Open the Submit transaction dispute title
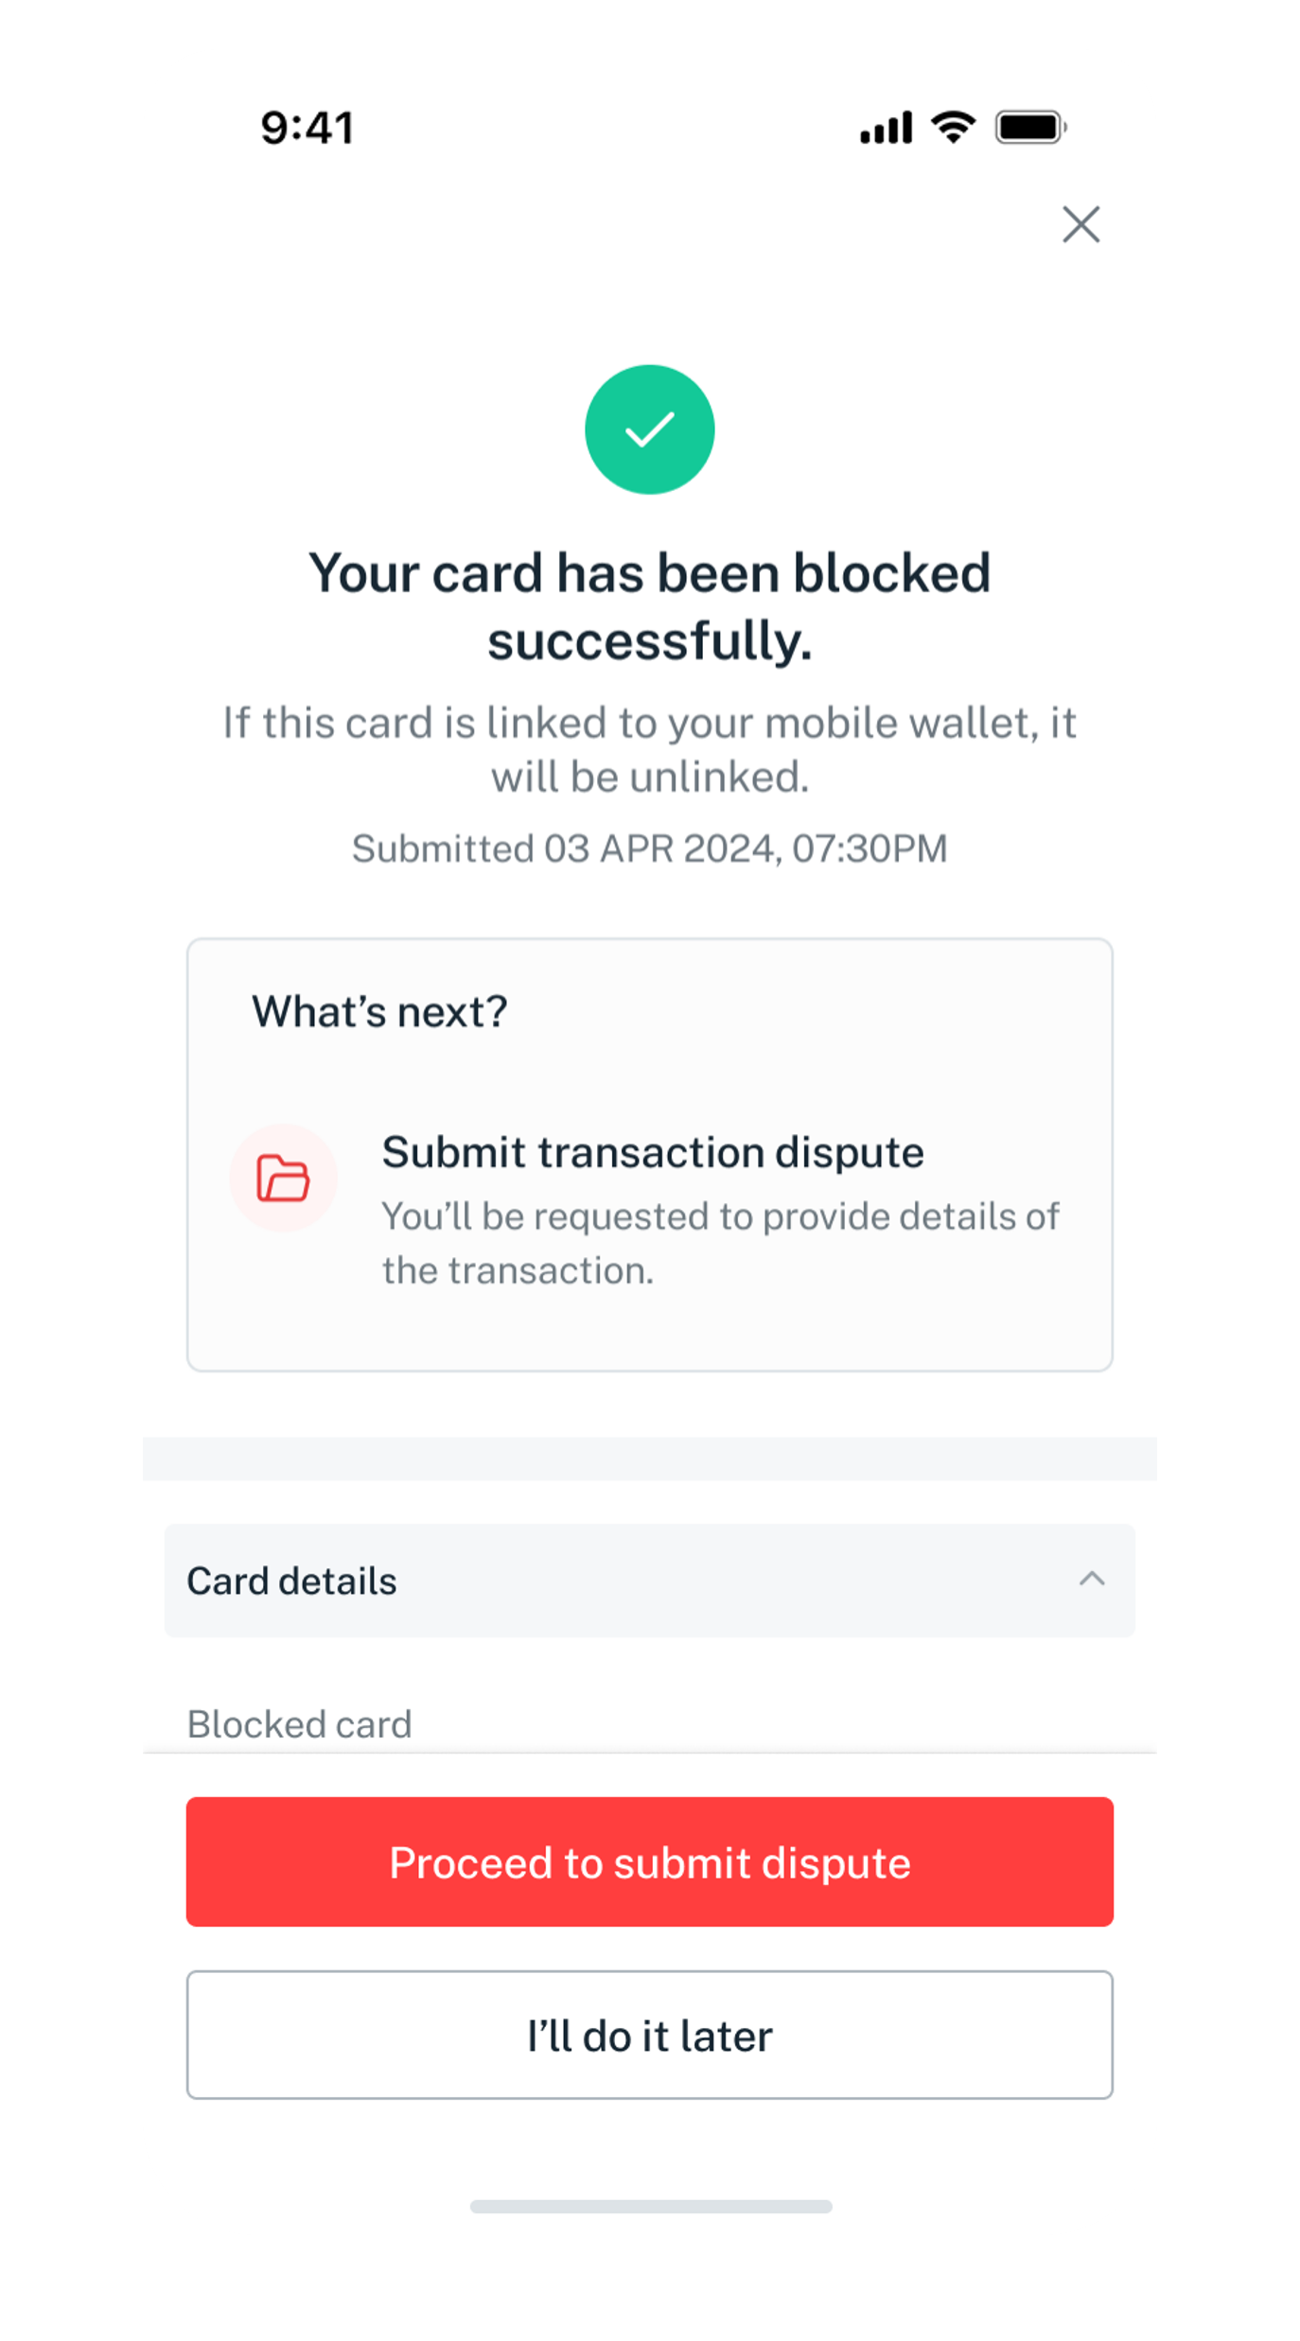Image resolution: width=1300 pixels, height=2341 pixels. click(652, 1152)
